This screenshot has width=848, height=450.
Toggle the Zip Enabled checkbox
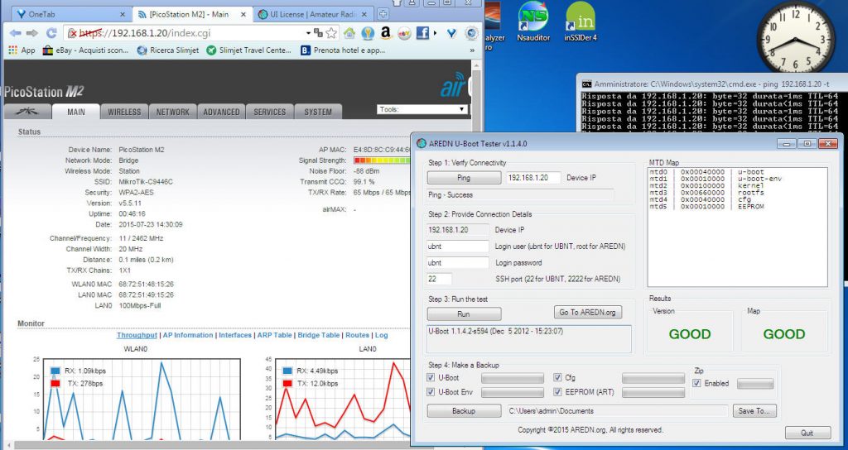point(697,383)
